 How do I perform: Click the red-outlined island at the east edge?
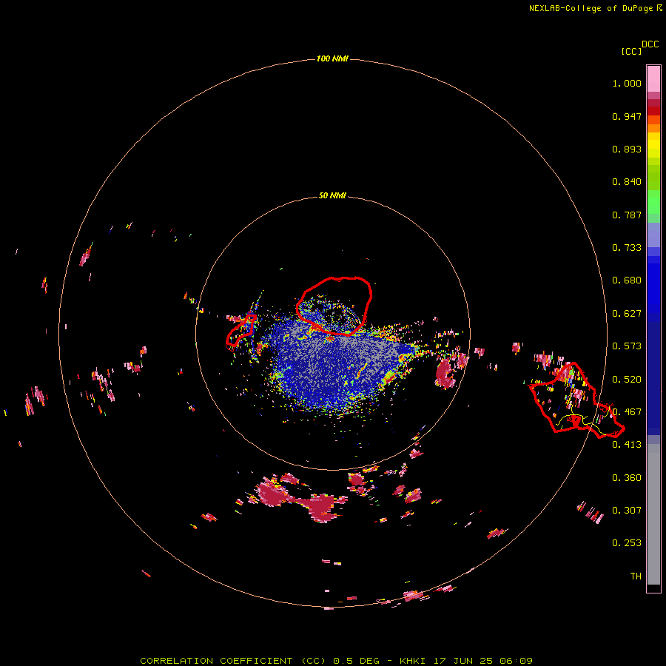pos(576,400)
